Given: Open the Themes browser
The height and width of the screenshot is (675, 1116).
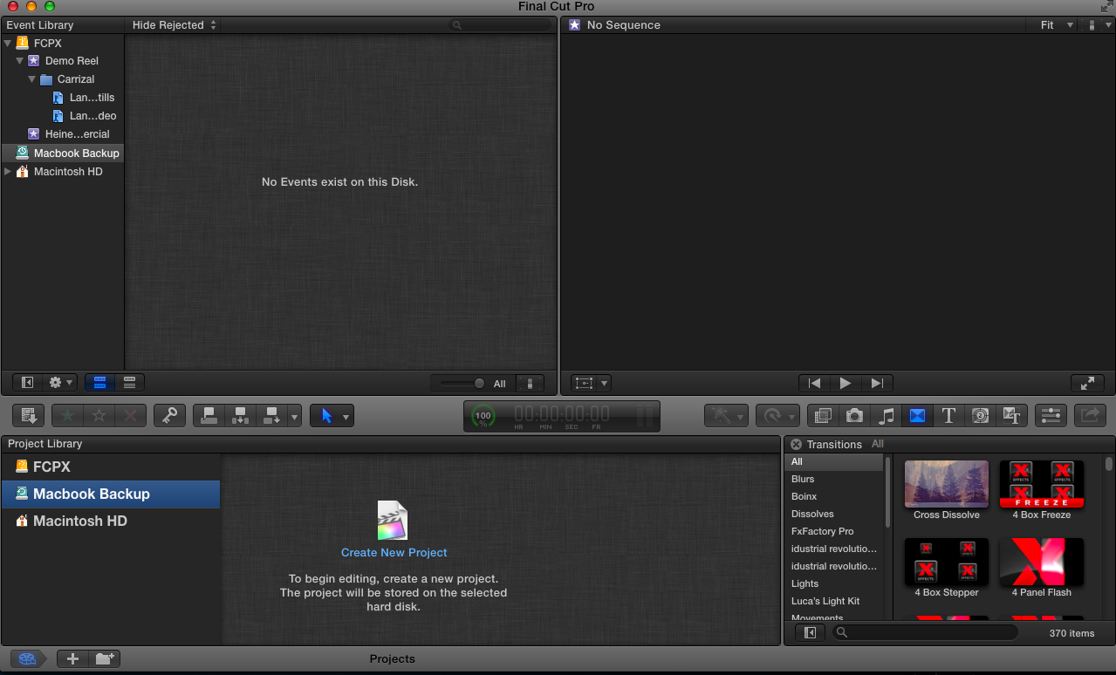Looking at the screenshot, I should pos(1011,416).
